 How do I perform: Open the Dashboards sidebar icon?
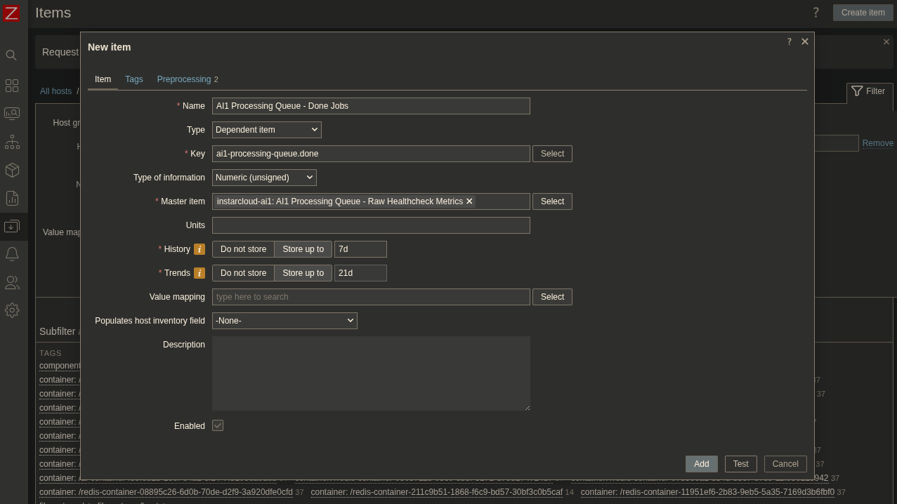point(12,86)
